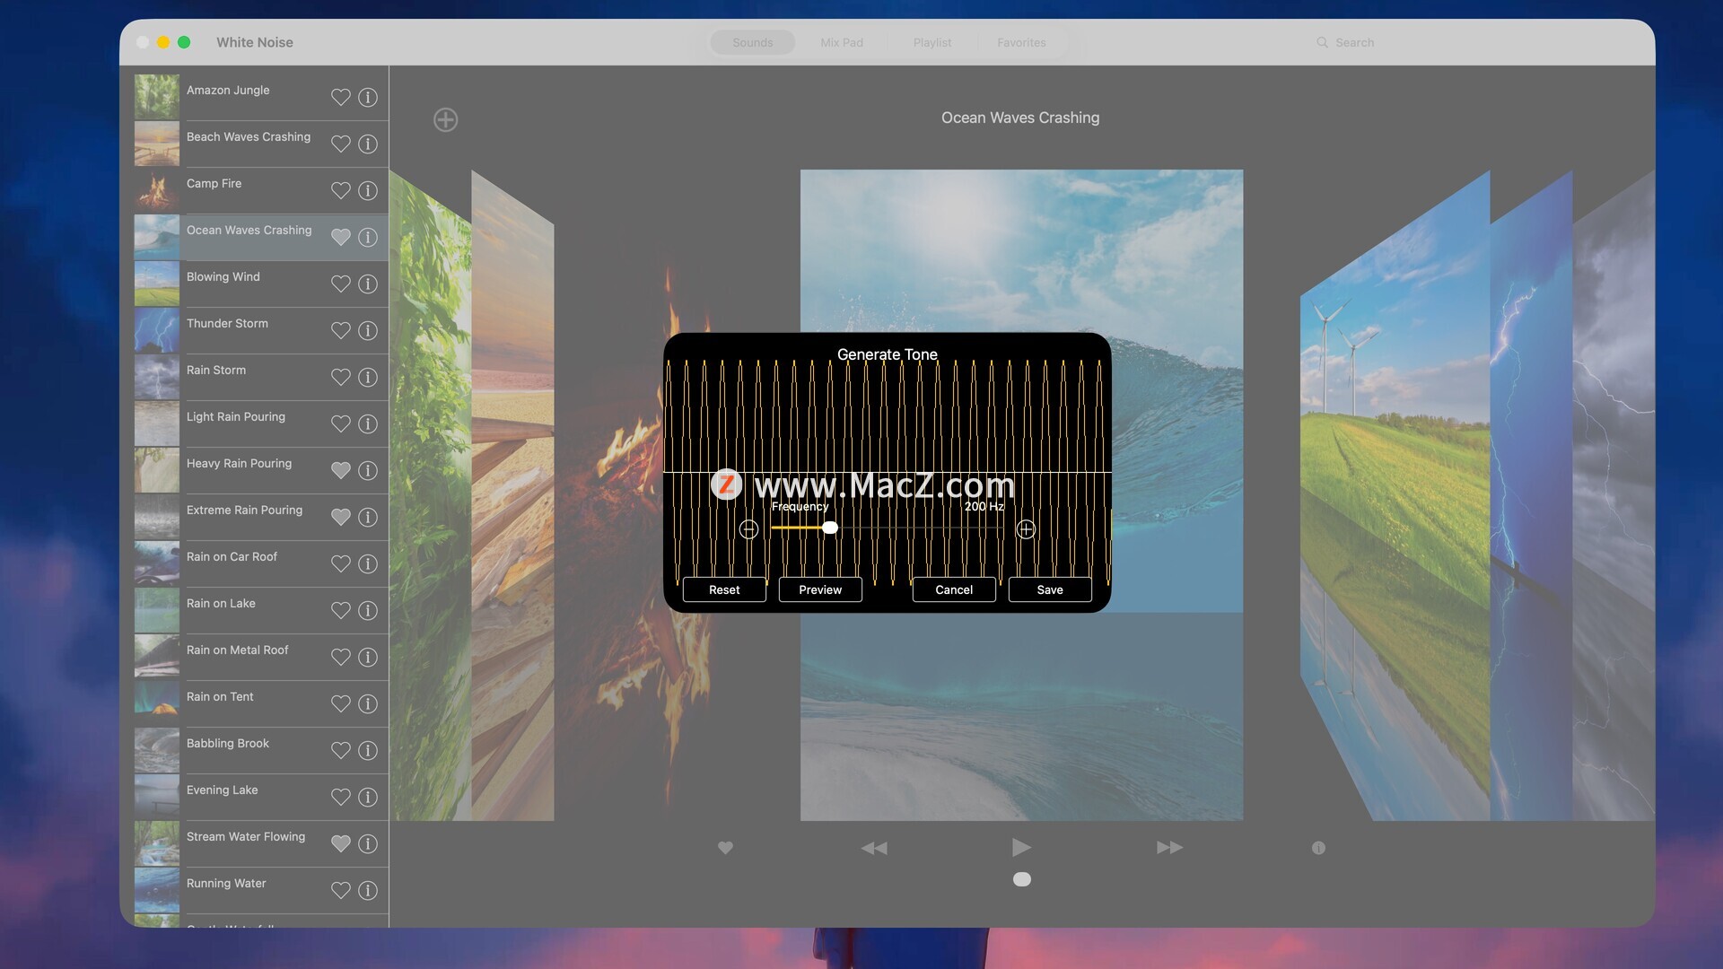
Task: Choose the Thunder Storm thumbnail in list
Action: tap(157, 330)
